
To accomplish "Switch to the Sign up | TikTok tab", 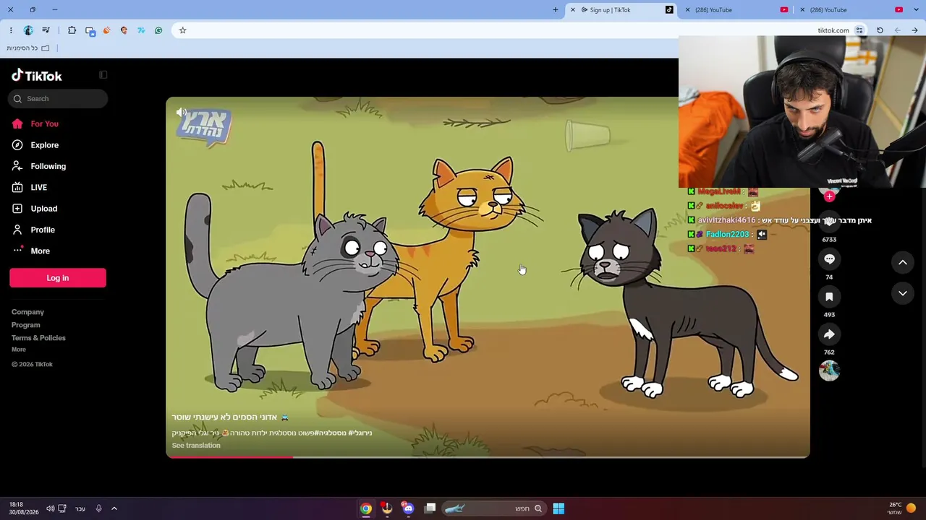I will (x=622, y=10).
